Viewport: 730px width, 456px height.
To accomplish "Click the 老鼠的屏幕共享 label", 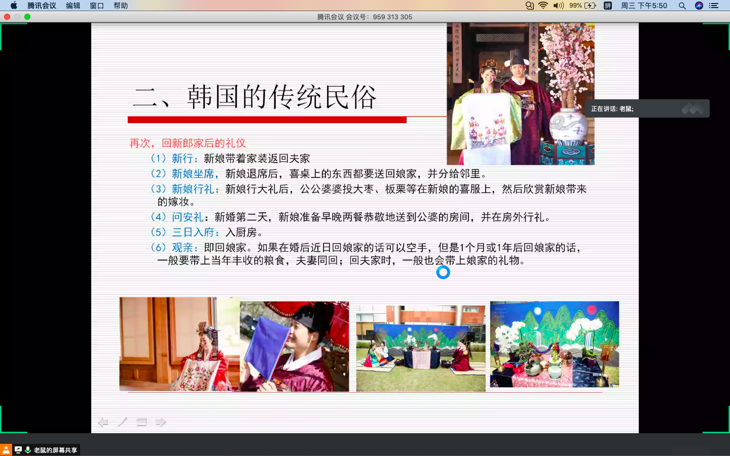I will click(55, 450).
